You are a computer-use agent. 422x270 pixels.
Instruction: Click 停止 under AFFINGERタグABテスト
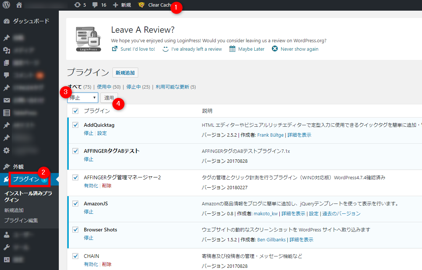coord(89,159)
